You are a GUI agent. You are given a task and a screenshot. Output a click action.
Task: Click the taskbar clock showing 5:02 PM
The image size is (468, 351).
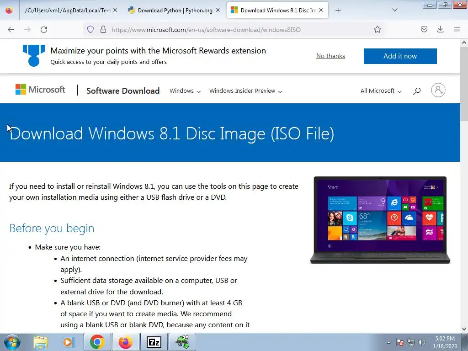click(445, 342)
